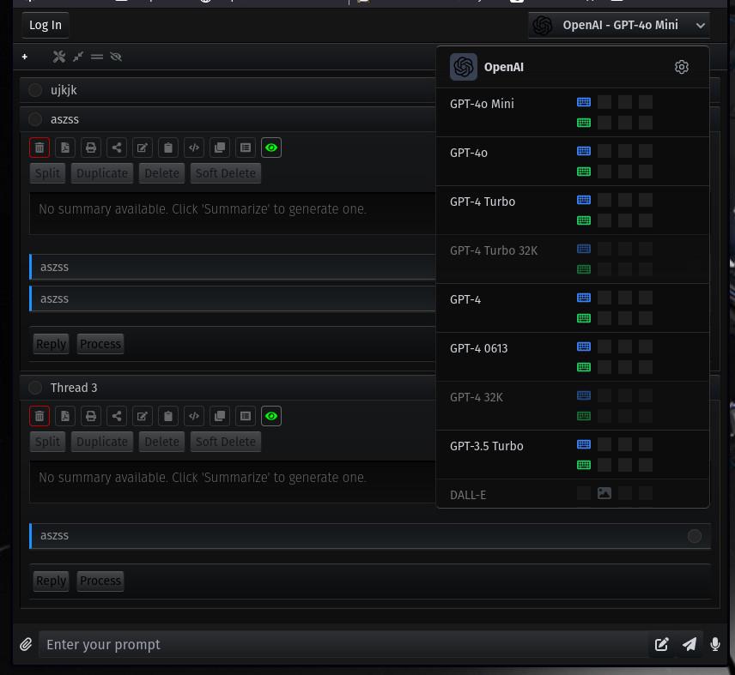735x675 pixels.
Task: Click the compose edit icon beside prompt
Action: click(661, 645)
